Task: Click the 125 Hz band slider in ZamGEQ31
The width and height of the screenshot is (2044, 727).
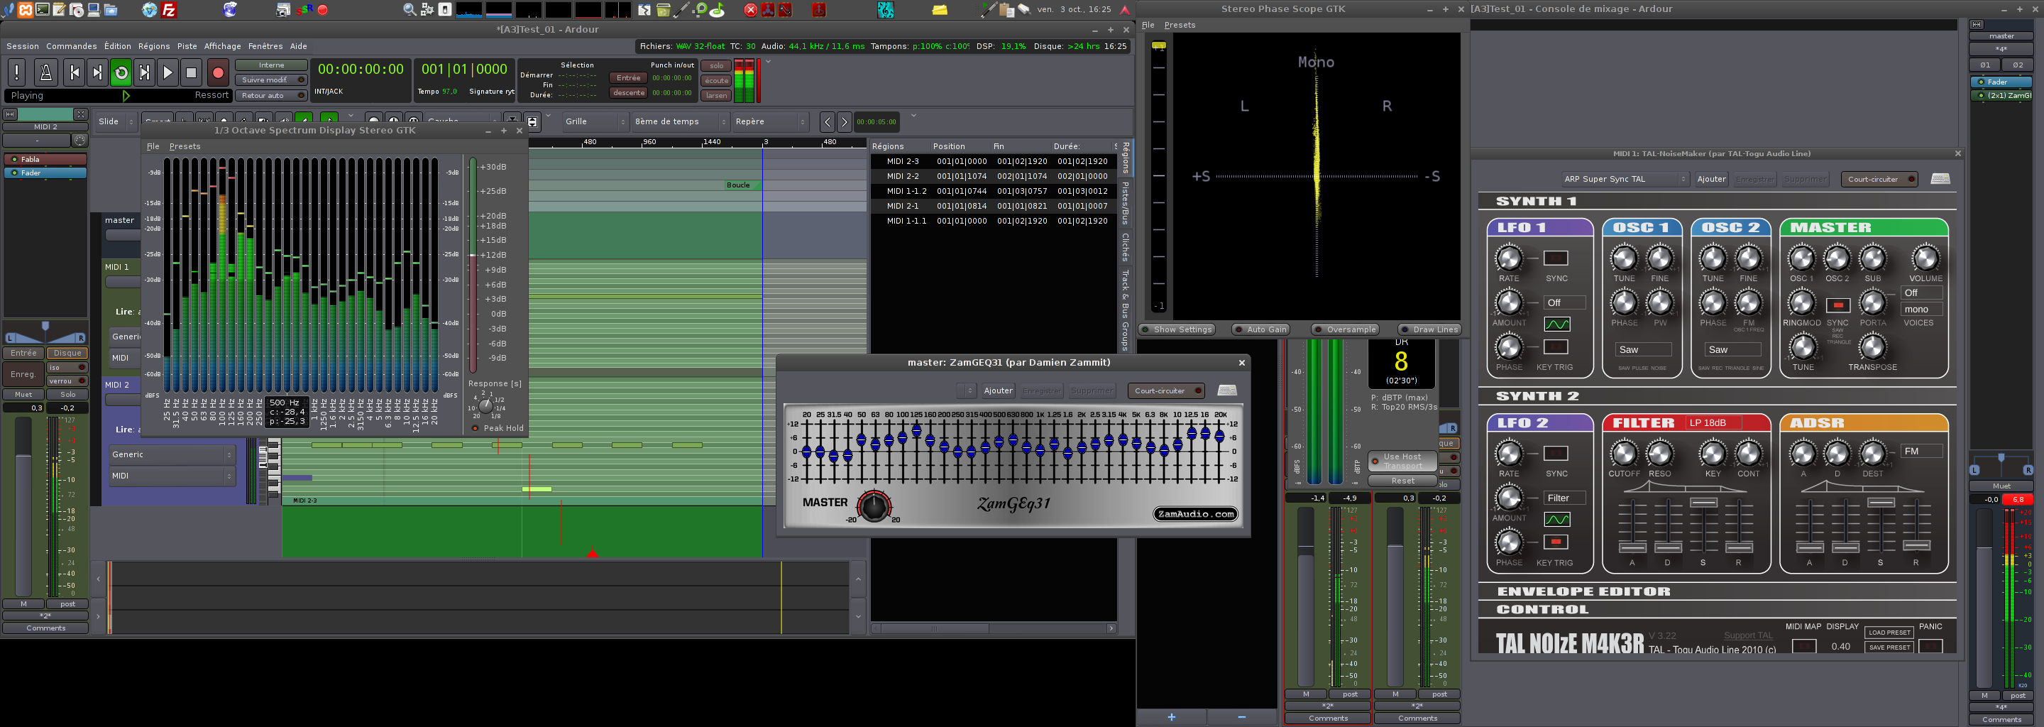Action: click(x=916, y=431)
